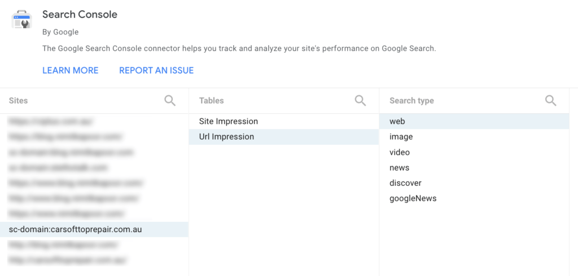Viewport: 578px width, 276px height.
Task: Choose the Url Impression table
Action: tap(284, 137)
